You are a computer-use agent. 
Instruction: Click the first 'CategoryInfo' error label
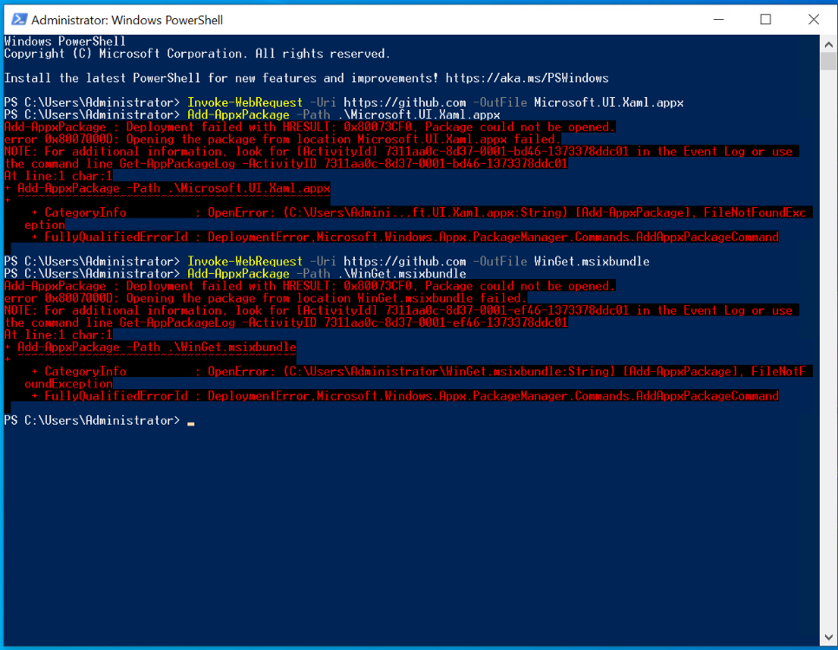pyautogui.click(x=85, y=212)
